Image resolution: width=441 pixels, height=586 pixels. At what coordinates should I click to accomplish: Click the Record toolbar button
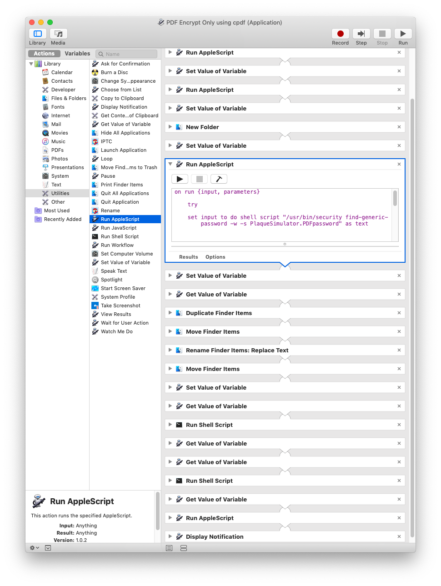click(340, 34)
